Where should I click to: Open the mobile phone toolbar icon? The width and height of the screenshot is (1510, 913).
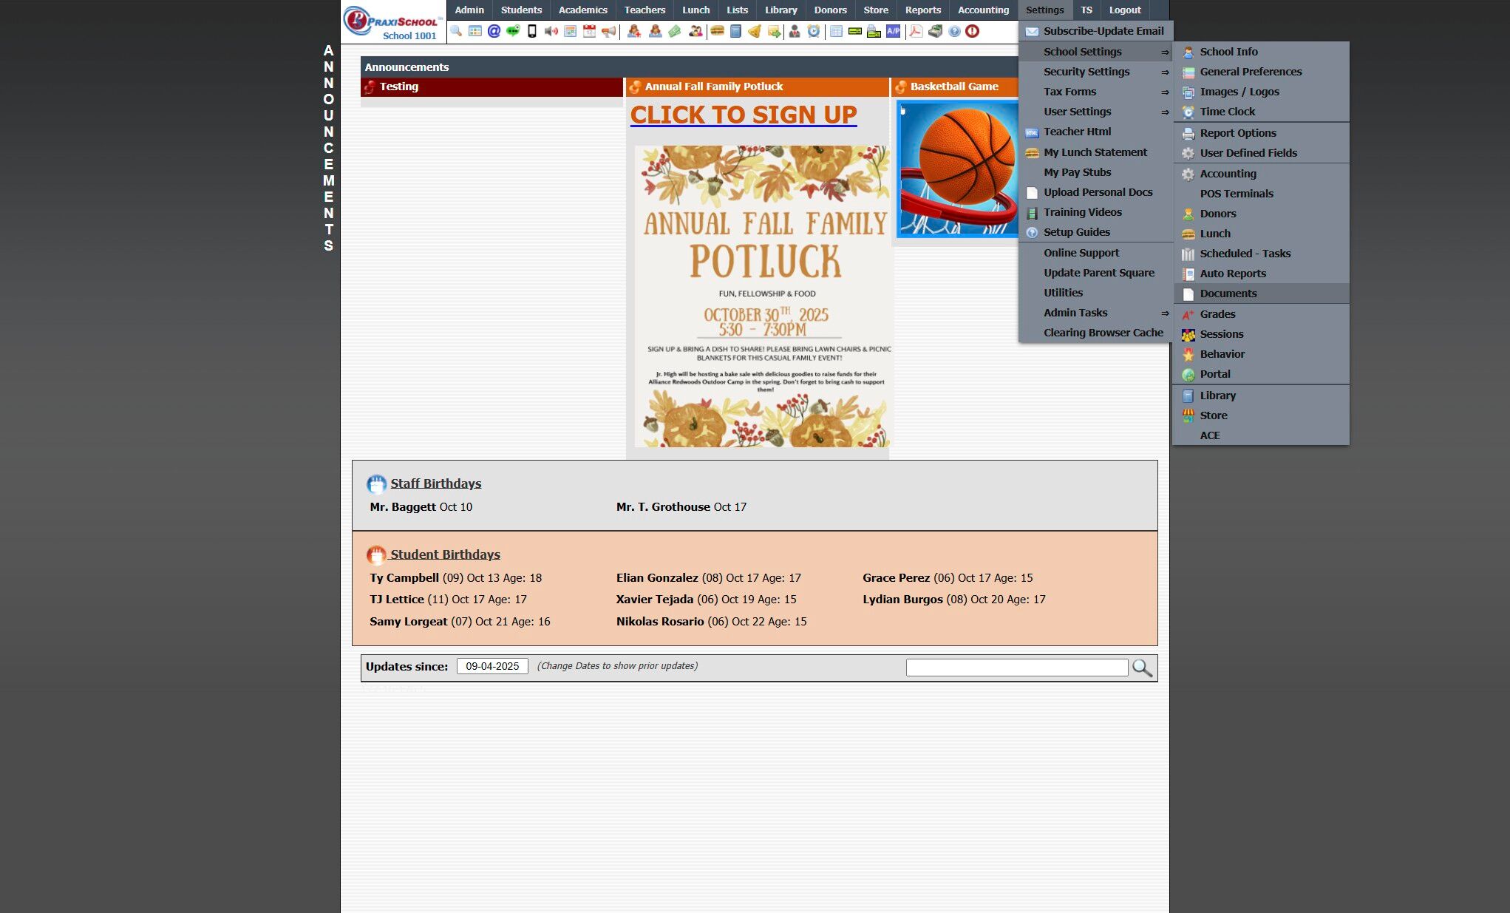click(531, 31)
